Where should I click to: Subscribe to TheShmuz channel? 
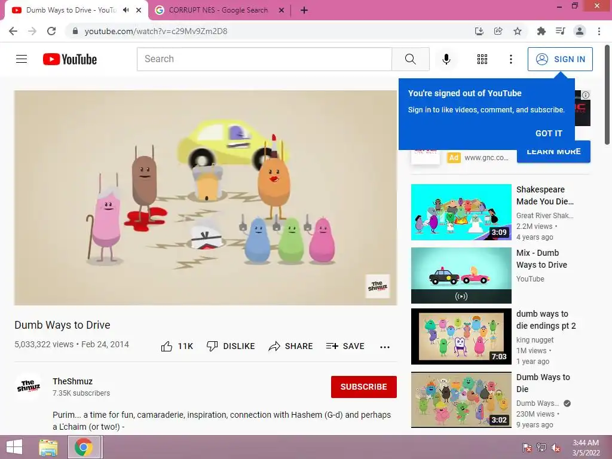[x=364, y=387]
